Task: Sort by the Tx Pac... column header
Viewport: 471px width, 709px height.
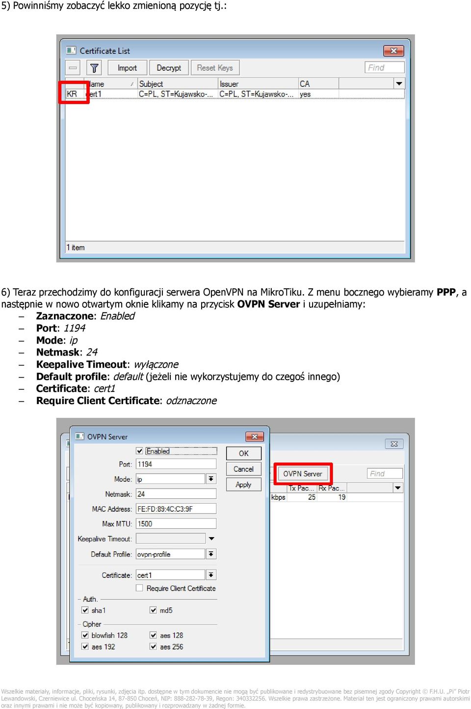Action: pos(302,488)
